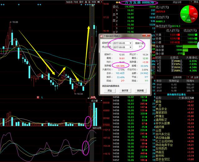Screen dimensions: 199x162
Task: Select the 中字头股票 sector row
Action: [x=175, y=123]
